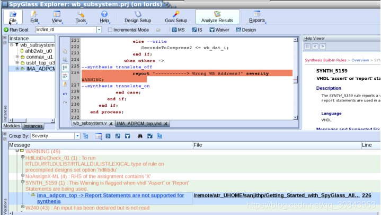Image resolution: width=381 pixels, height=215 pixels.
Task: Go to Goal Setup stage
Action: coord(176,17)
